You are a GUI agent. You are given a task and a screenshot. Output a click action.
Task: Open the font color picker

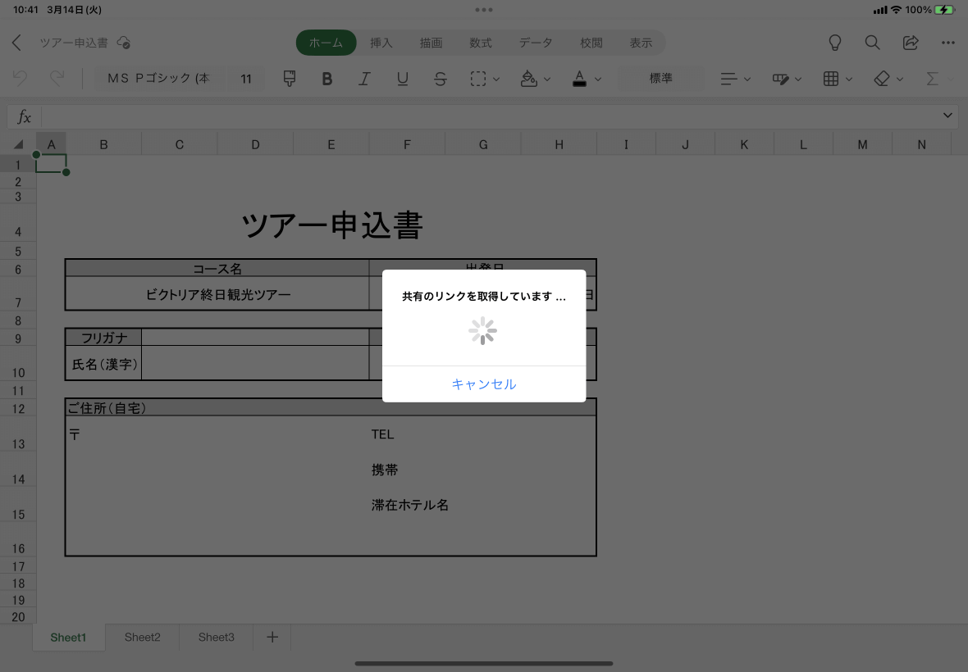584,79
